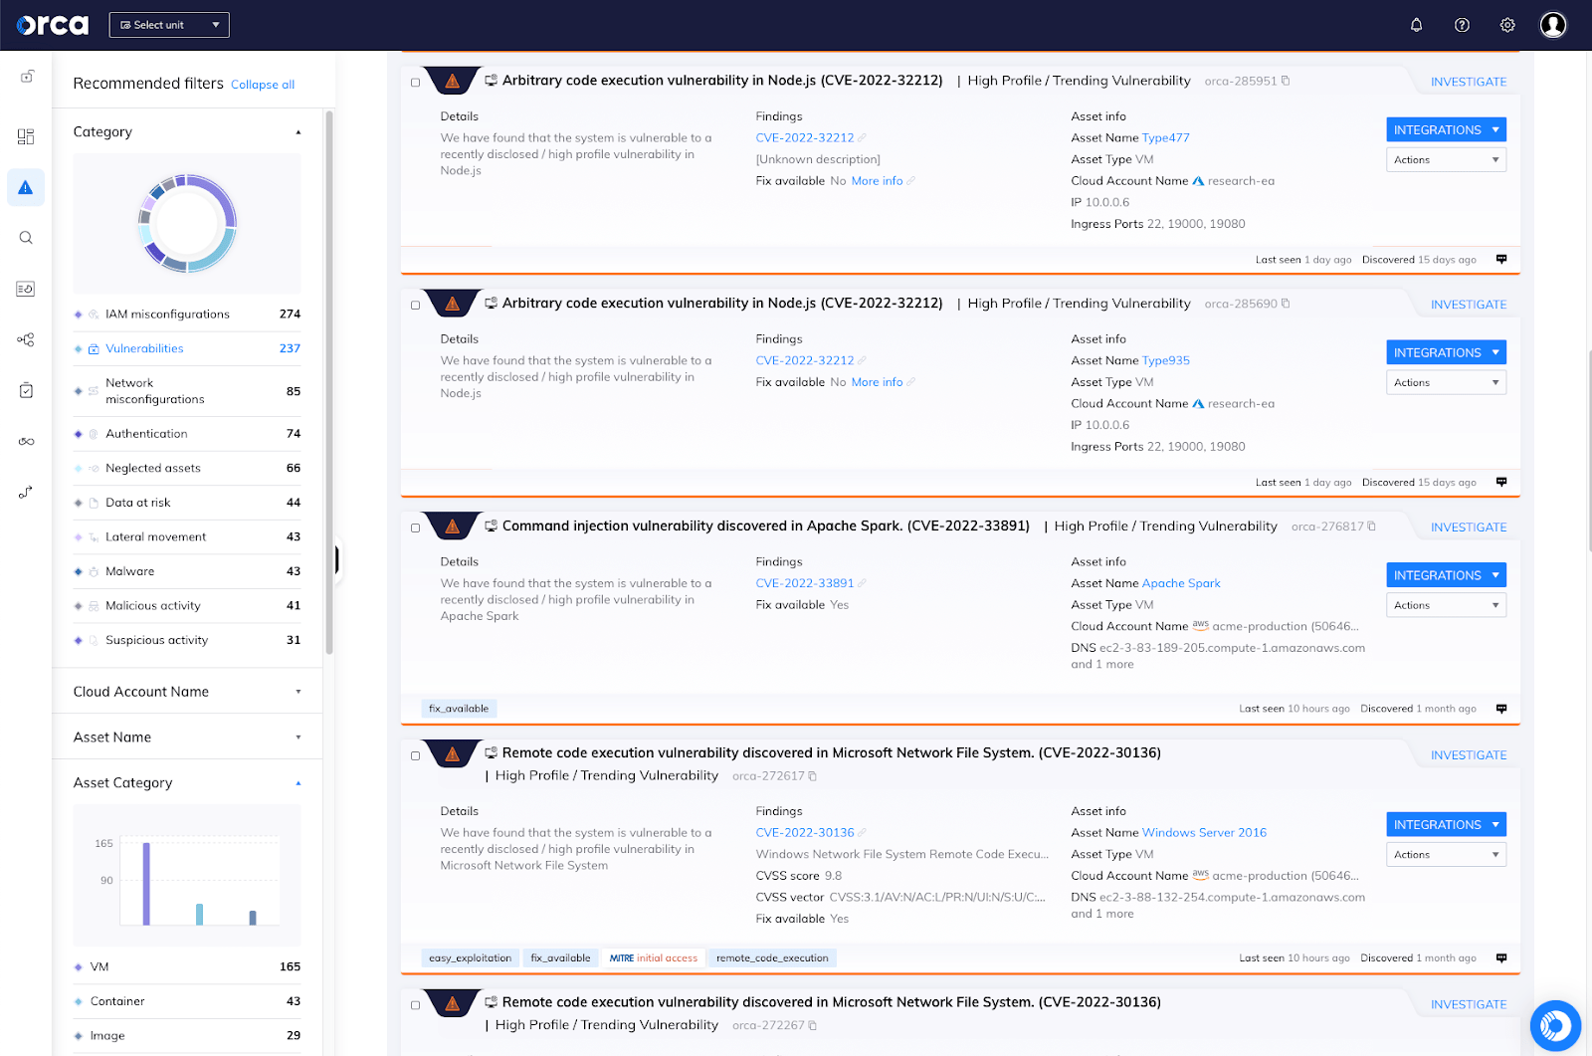Check the checkbox on alert orca-285951
The image size is (1592, 1056).
pyautogui.click(x=415, y=84)
